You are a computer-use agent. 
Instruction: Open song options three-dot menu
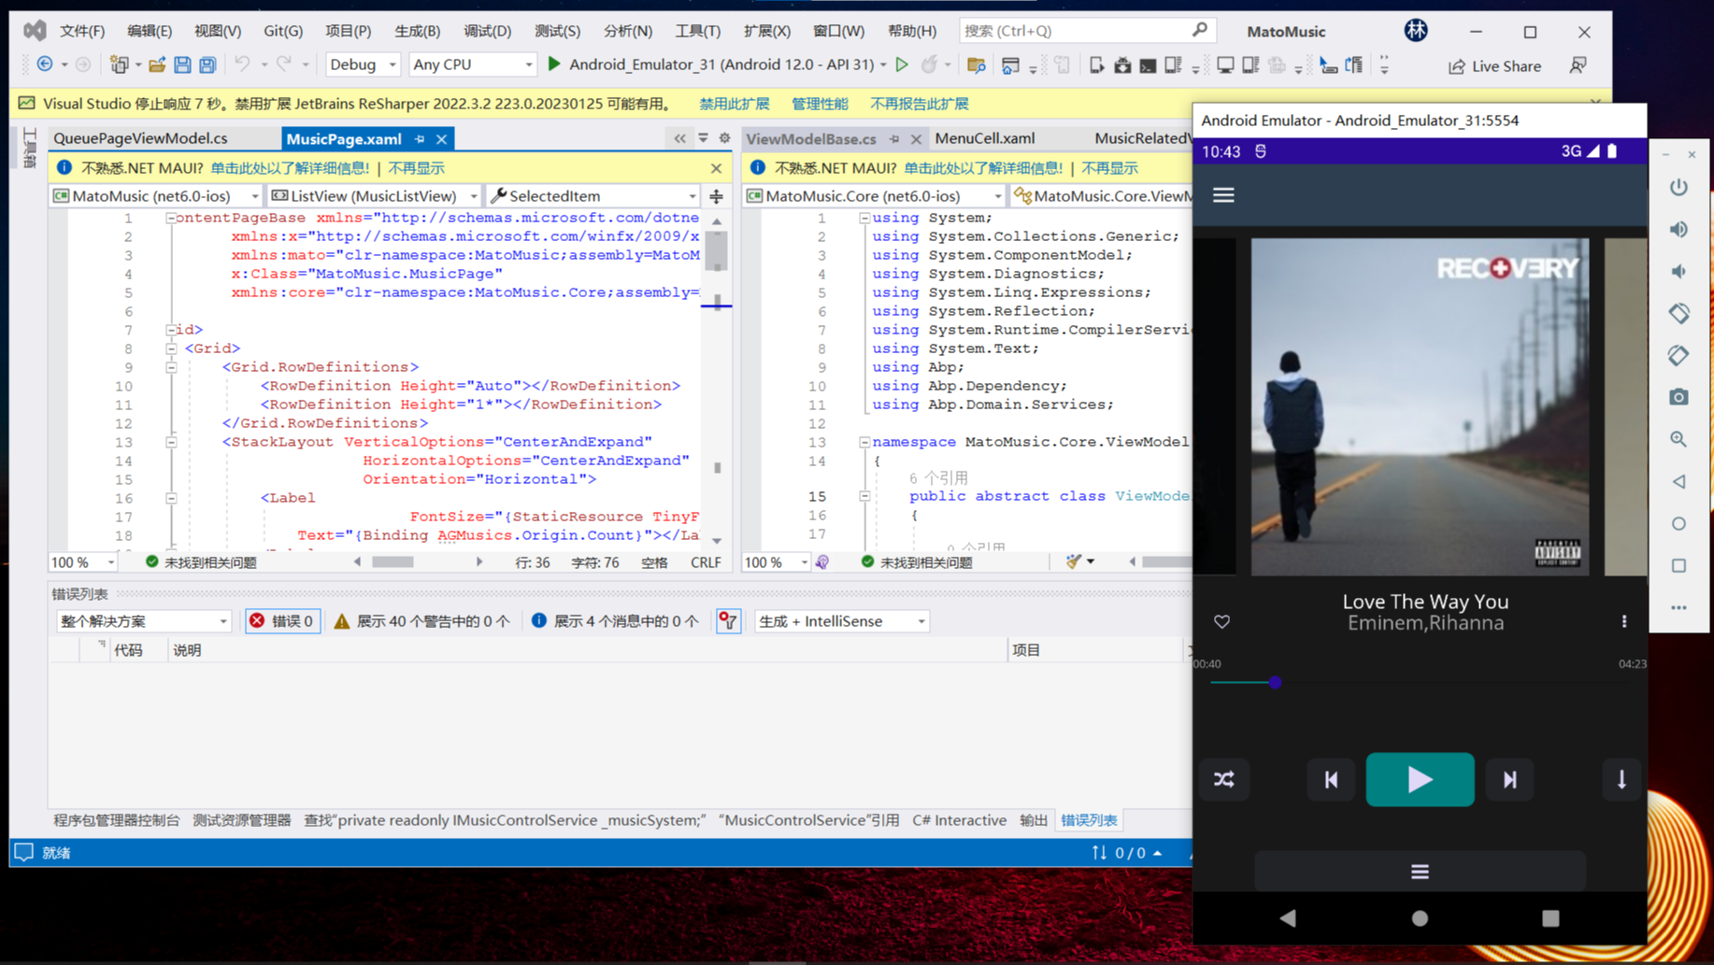pos(1624,622)
